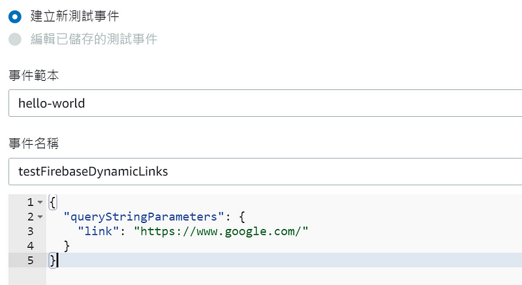Viewport: 522px width, 285px height.
Task: Click the closing brace on line 4
Action: [x=67, y=246]
